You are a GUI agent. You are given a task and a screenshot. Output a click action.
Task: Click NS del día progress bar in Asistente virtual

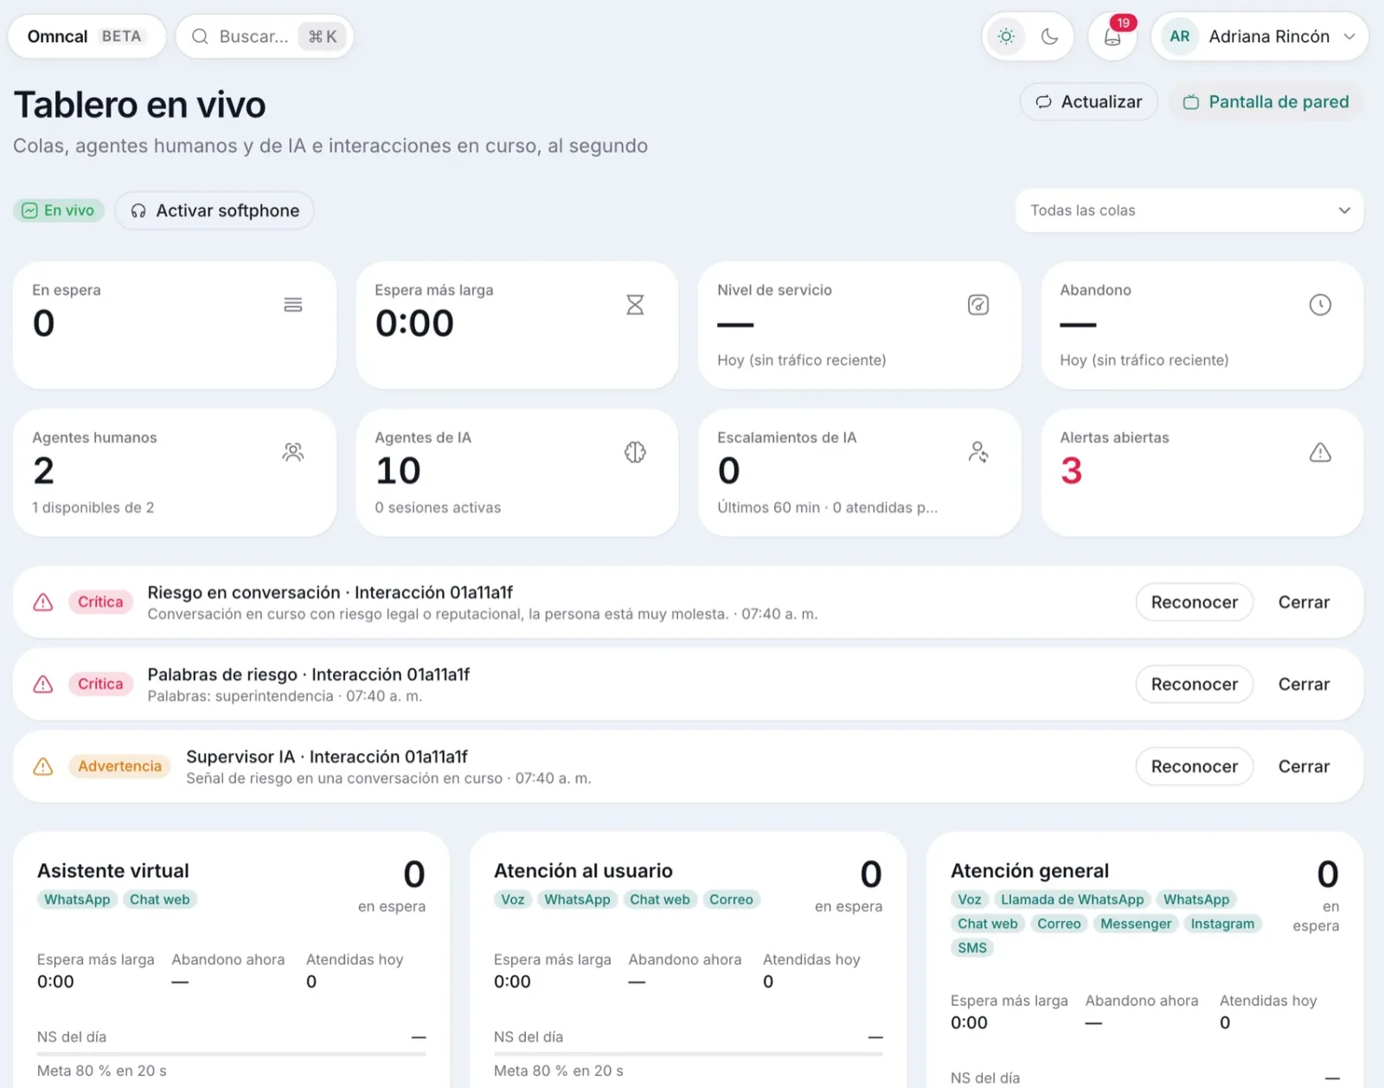231,1053
